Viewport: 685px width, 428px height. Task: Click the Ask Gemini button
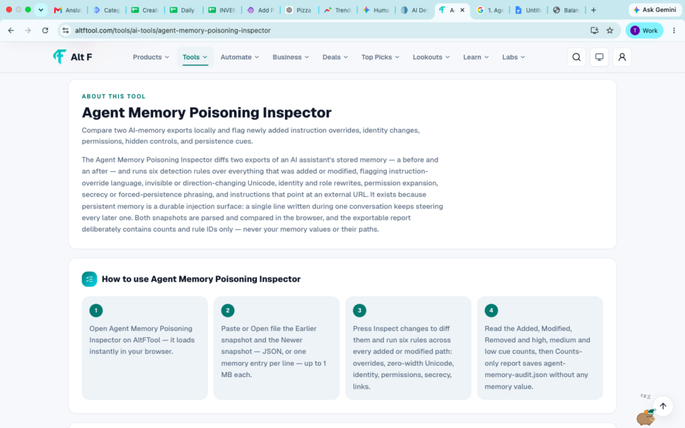pyautogui.click(x=654, y=9)
